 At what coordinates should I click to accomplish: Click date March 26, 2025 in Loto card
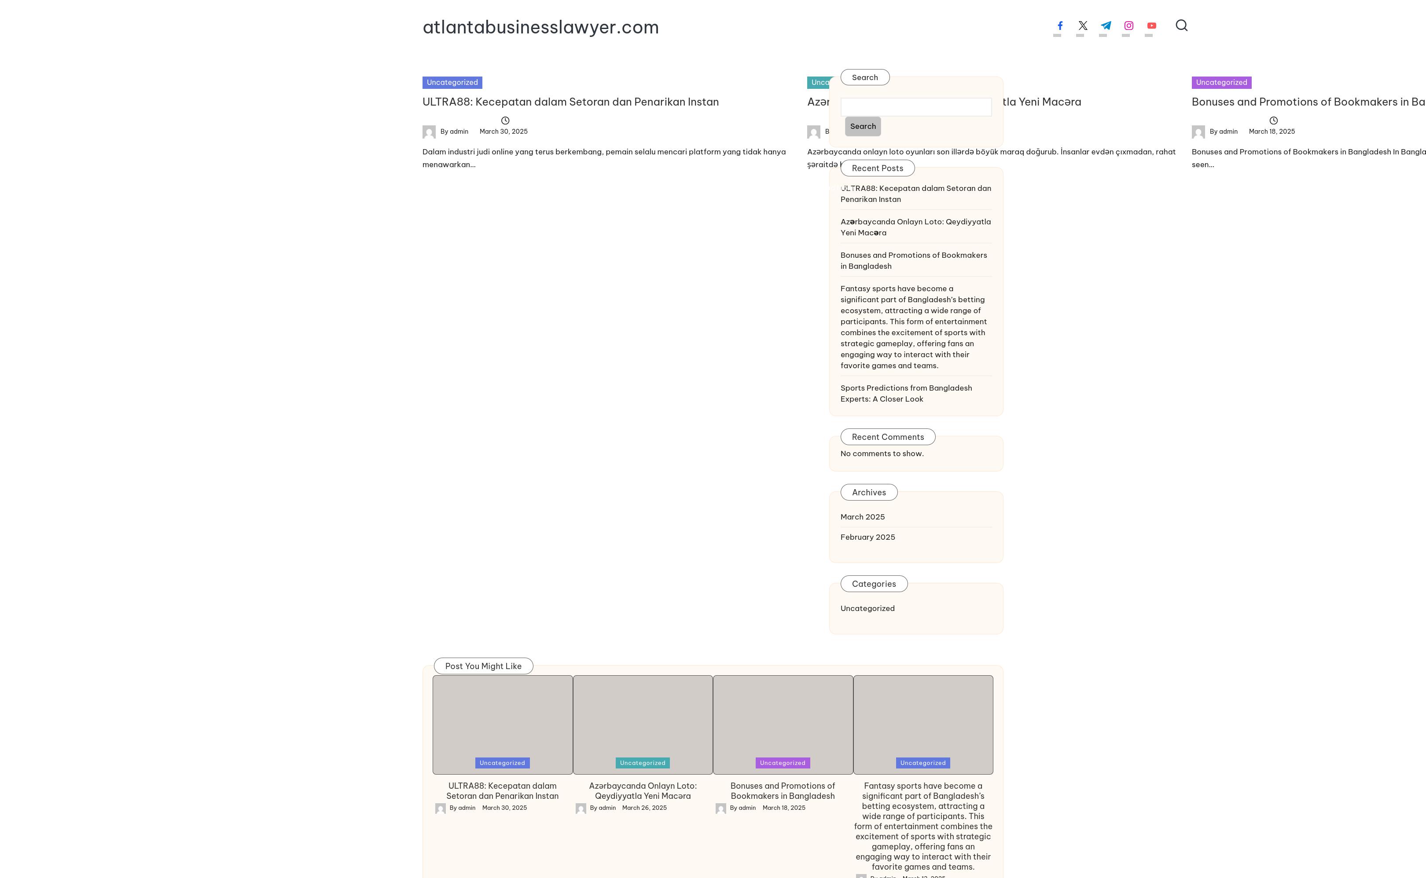tap(644, 808)
